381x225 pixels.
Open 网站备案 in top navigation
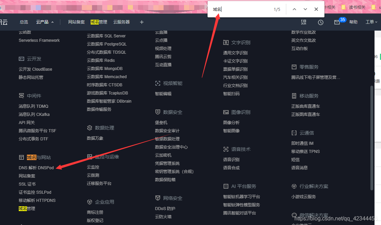point(76,22)
